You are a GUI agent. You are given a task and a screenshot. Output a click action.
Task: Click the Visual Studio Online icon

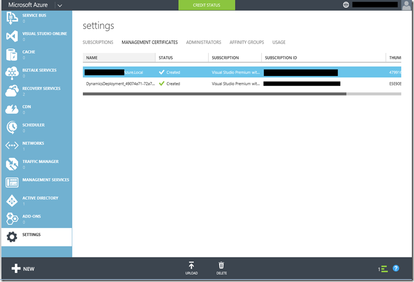tap(12, 36)
